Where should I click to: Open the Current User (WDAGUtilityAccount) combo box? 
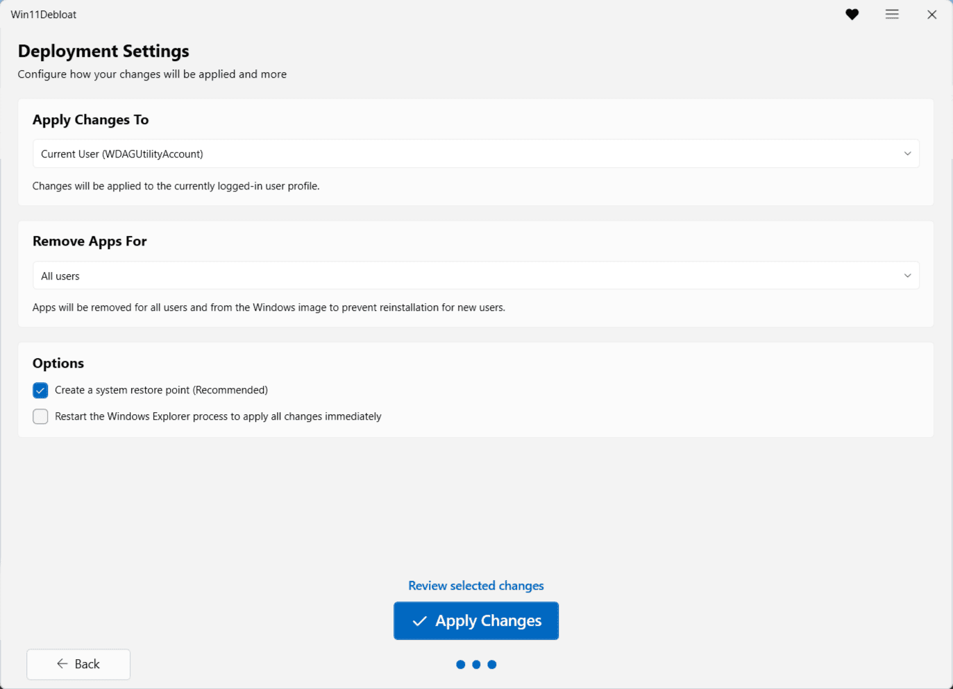(475, 154)
